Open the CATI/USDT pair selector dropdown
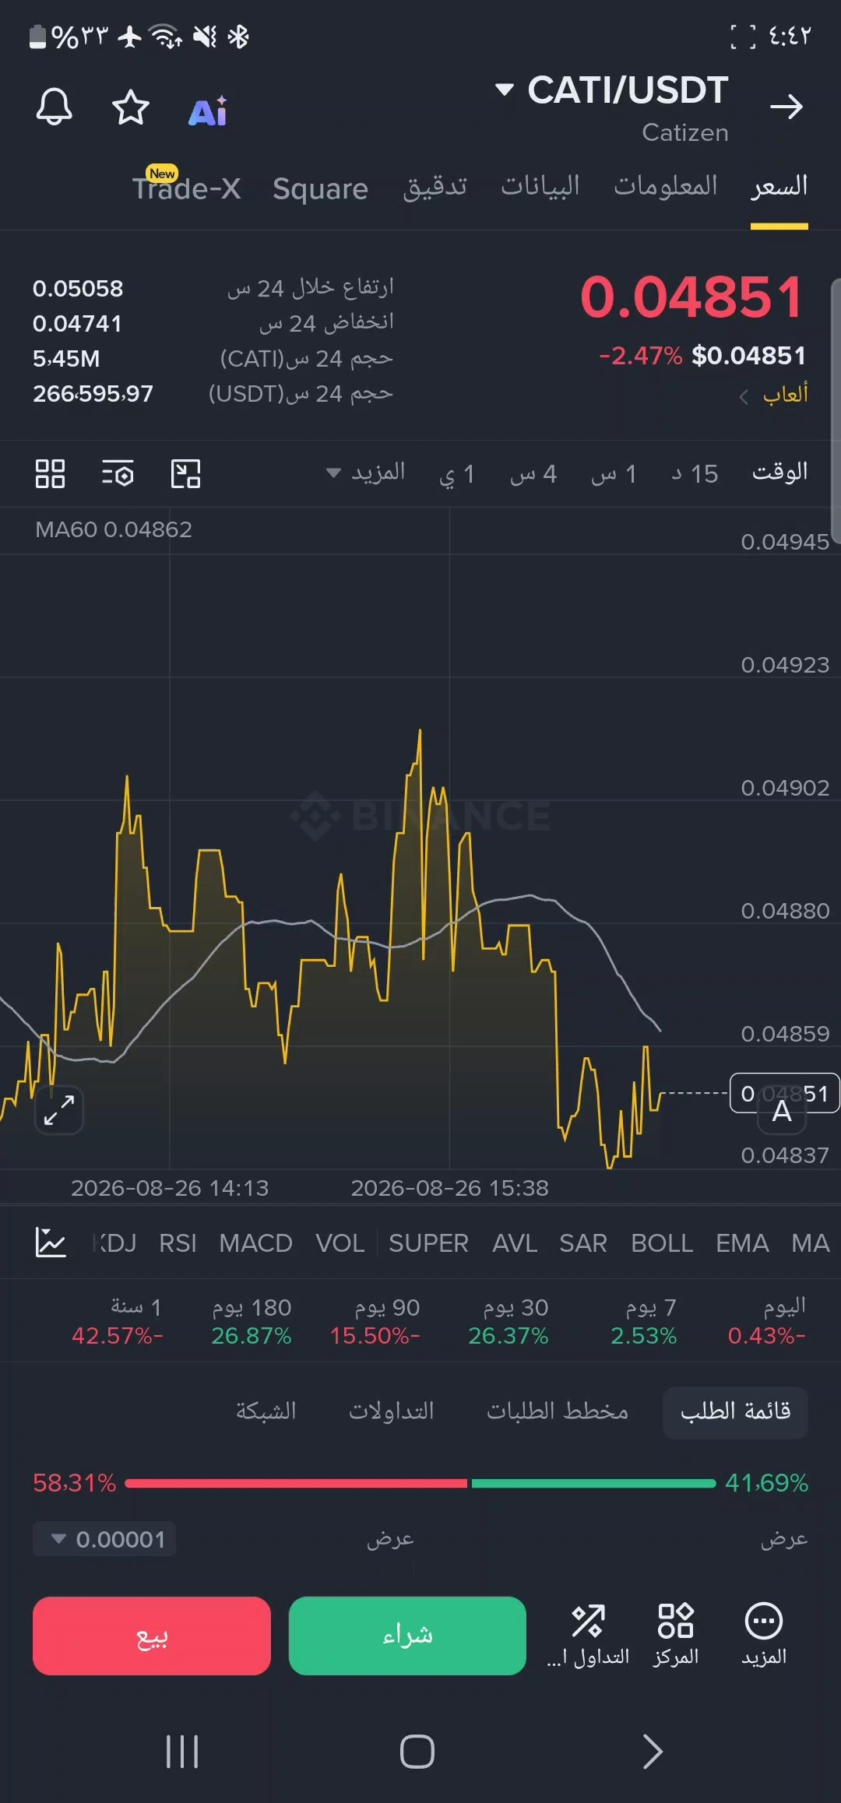The image size is (841, 1803). click(612, 90)
